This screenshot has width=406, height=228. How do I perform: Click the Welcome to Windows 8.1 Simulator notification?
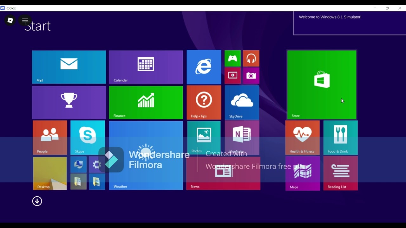click(350, 23)
